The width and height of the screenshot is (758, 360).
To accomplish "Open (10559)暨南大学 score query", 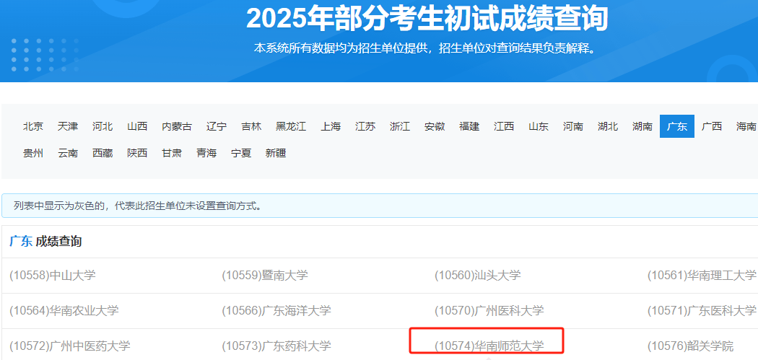I will click(x=265, y=276).
